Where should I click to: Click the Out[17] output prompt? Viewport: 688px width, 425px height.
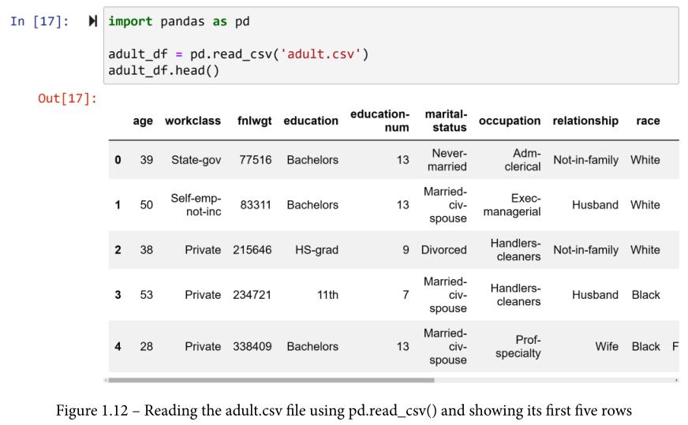tap(67, 99)
